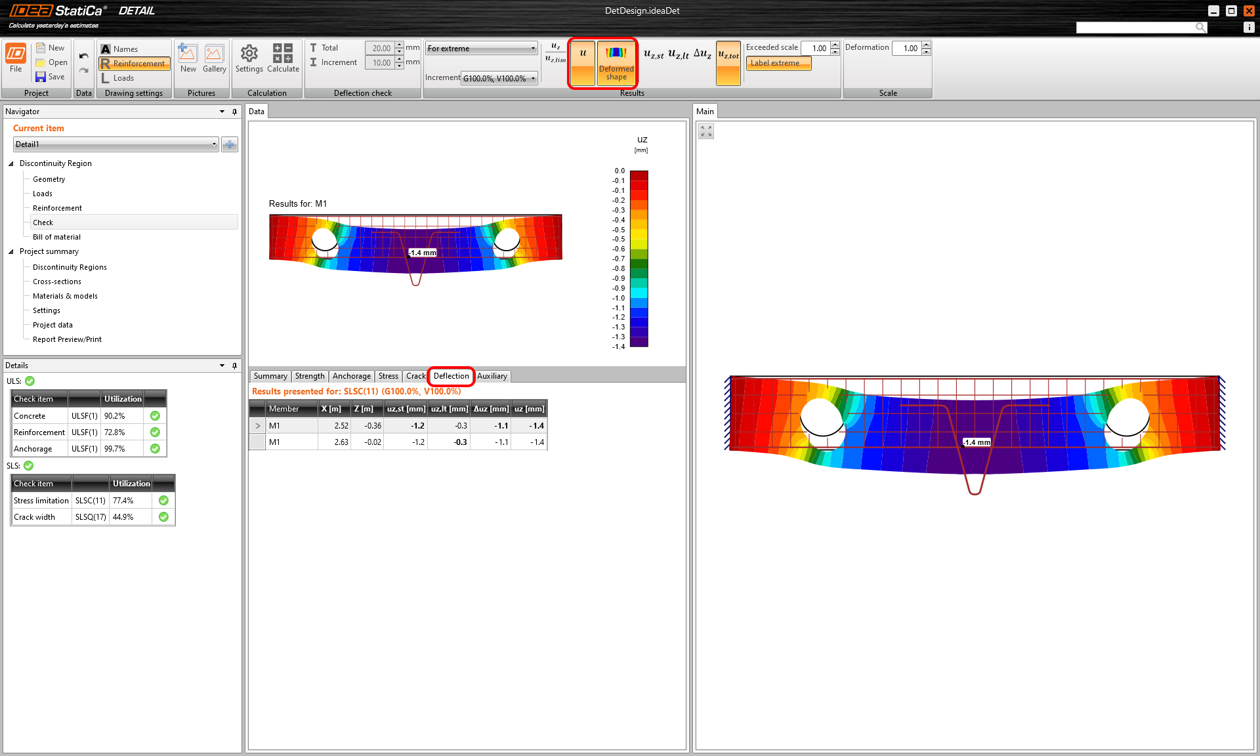Toggle Reinforcement drawing setting
This screenshot has height=756, width=1260.
[x=134, y=64]
